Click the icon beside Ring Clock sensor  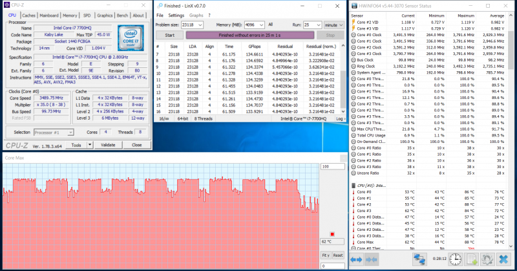pos(353,66)
